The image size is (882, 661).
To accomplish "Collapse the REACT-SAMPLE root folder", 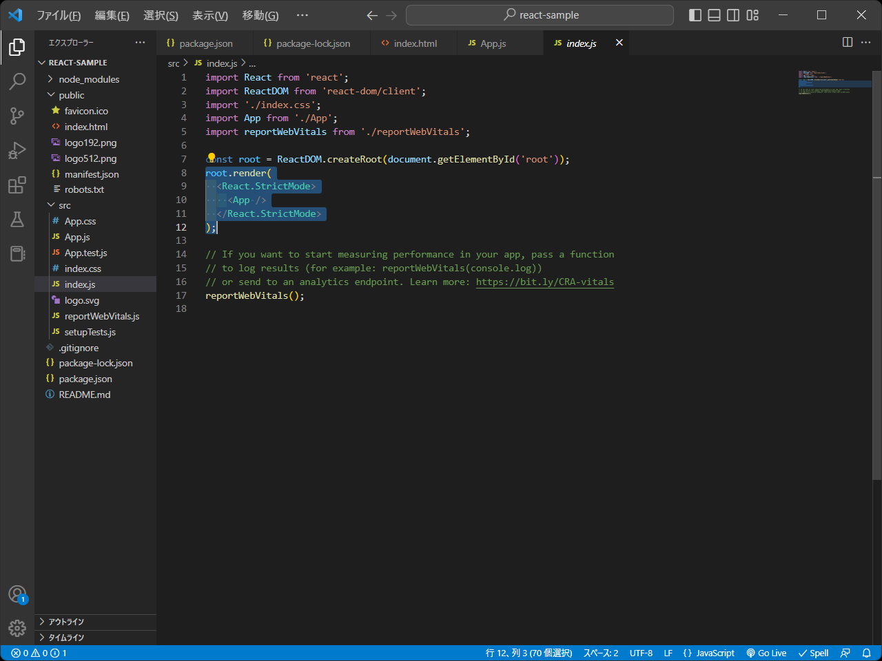I will click(95, 63).
